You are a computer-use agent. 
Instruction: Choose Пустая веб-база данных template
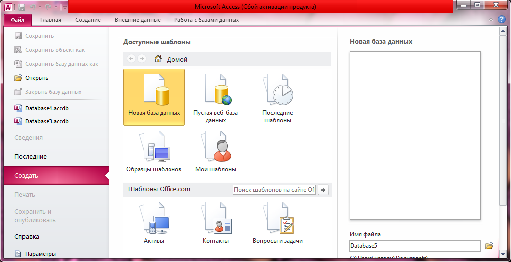[215, 97]
